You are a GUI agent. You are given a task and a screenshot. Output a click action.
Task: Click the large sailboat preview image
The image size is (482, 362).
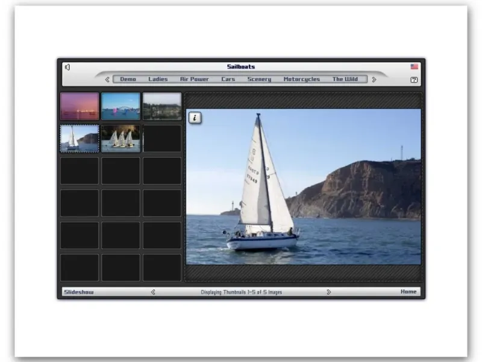coord(304,186)
